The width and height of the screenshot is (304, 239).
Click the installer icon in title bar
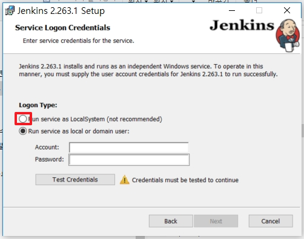tap(10, 10)
